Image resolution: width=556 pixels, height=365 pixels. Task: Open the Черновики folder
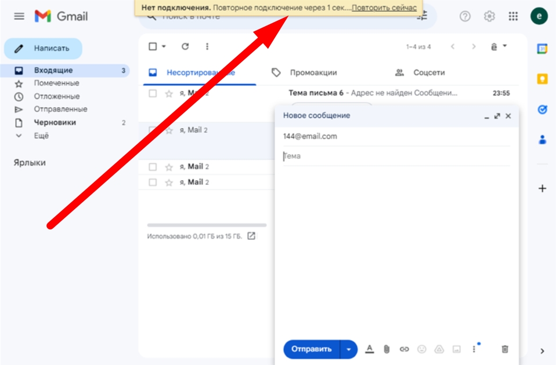coord(64,122)
